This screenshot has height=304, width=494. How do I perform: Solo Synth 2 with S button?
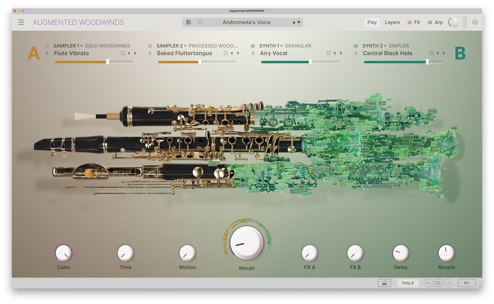(356, 53)
